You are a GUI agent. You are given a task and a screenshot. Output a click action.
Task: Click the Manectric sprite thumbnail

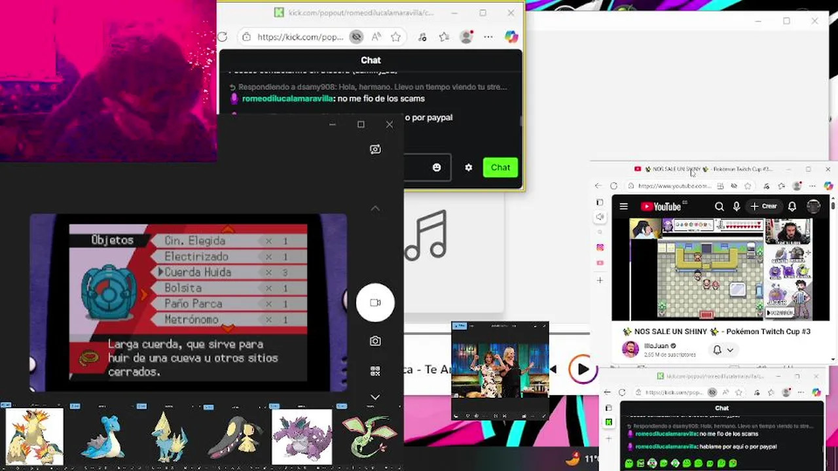[x=169, y=436]
